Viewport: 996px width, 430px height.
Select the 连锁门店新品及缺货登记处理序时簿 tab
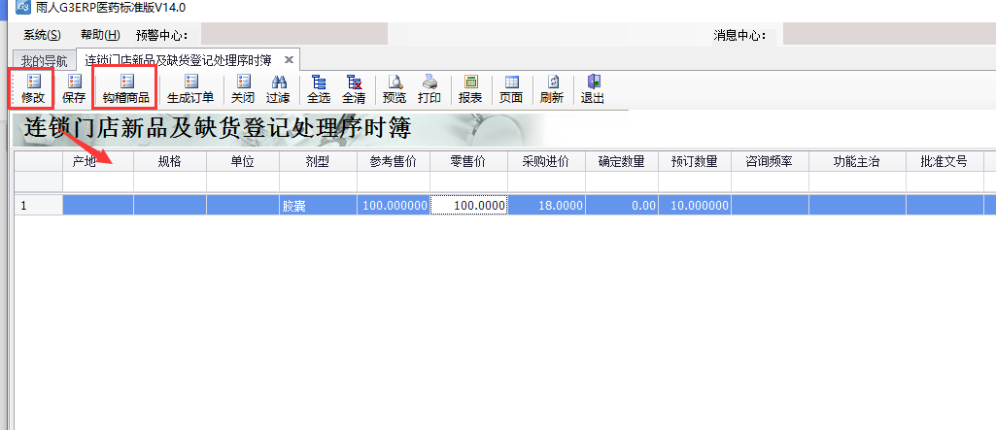[179, 60]
